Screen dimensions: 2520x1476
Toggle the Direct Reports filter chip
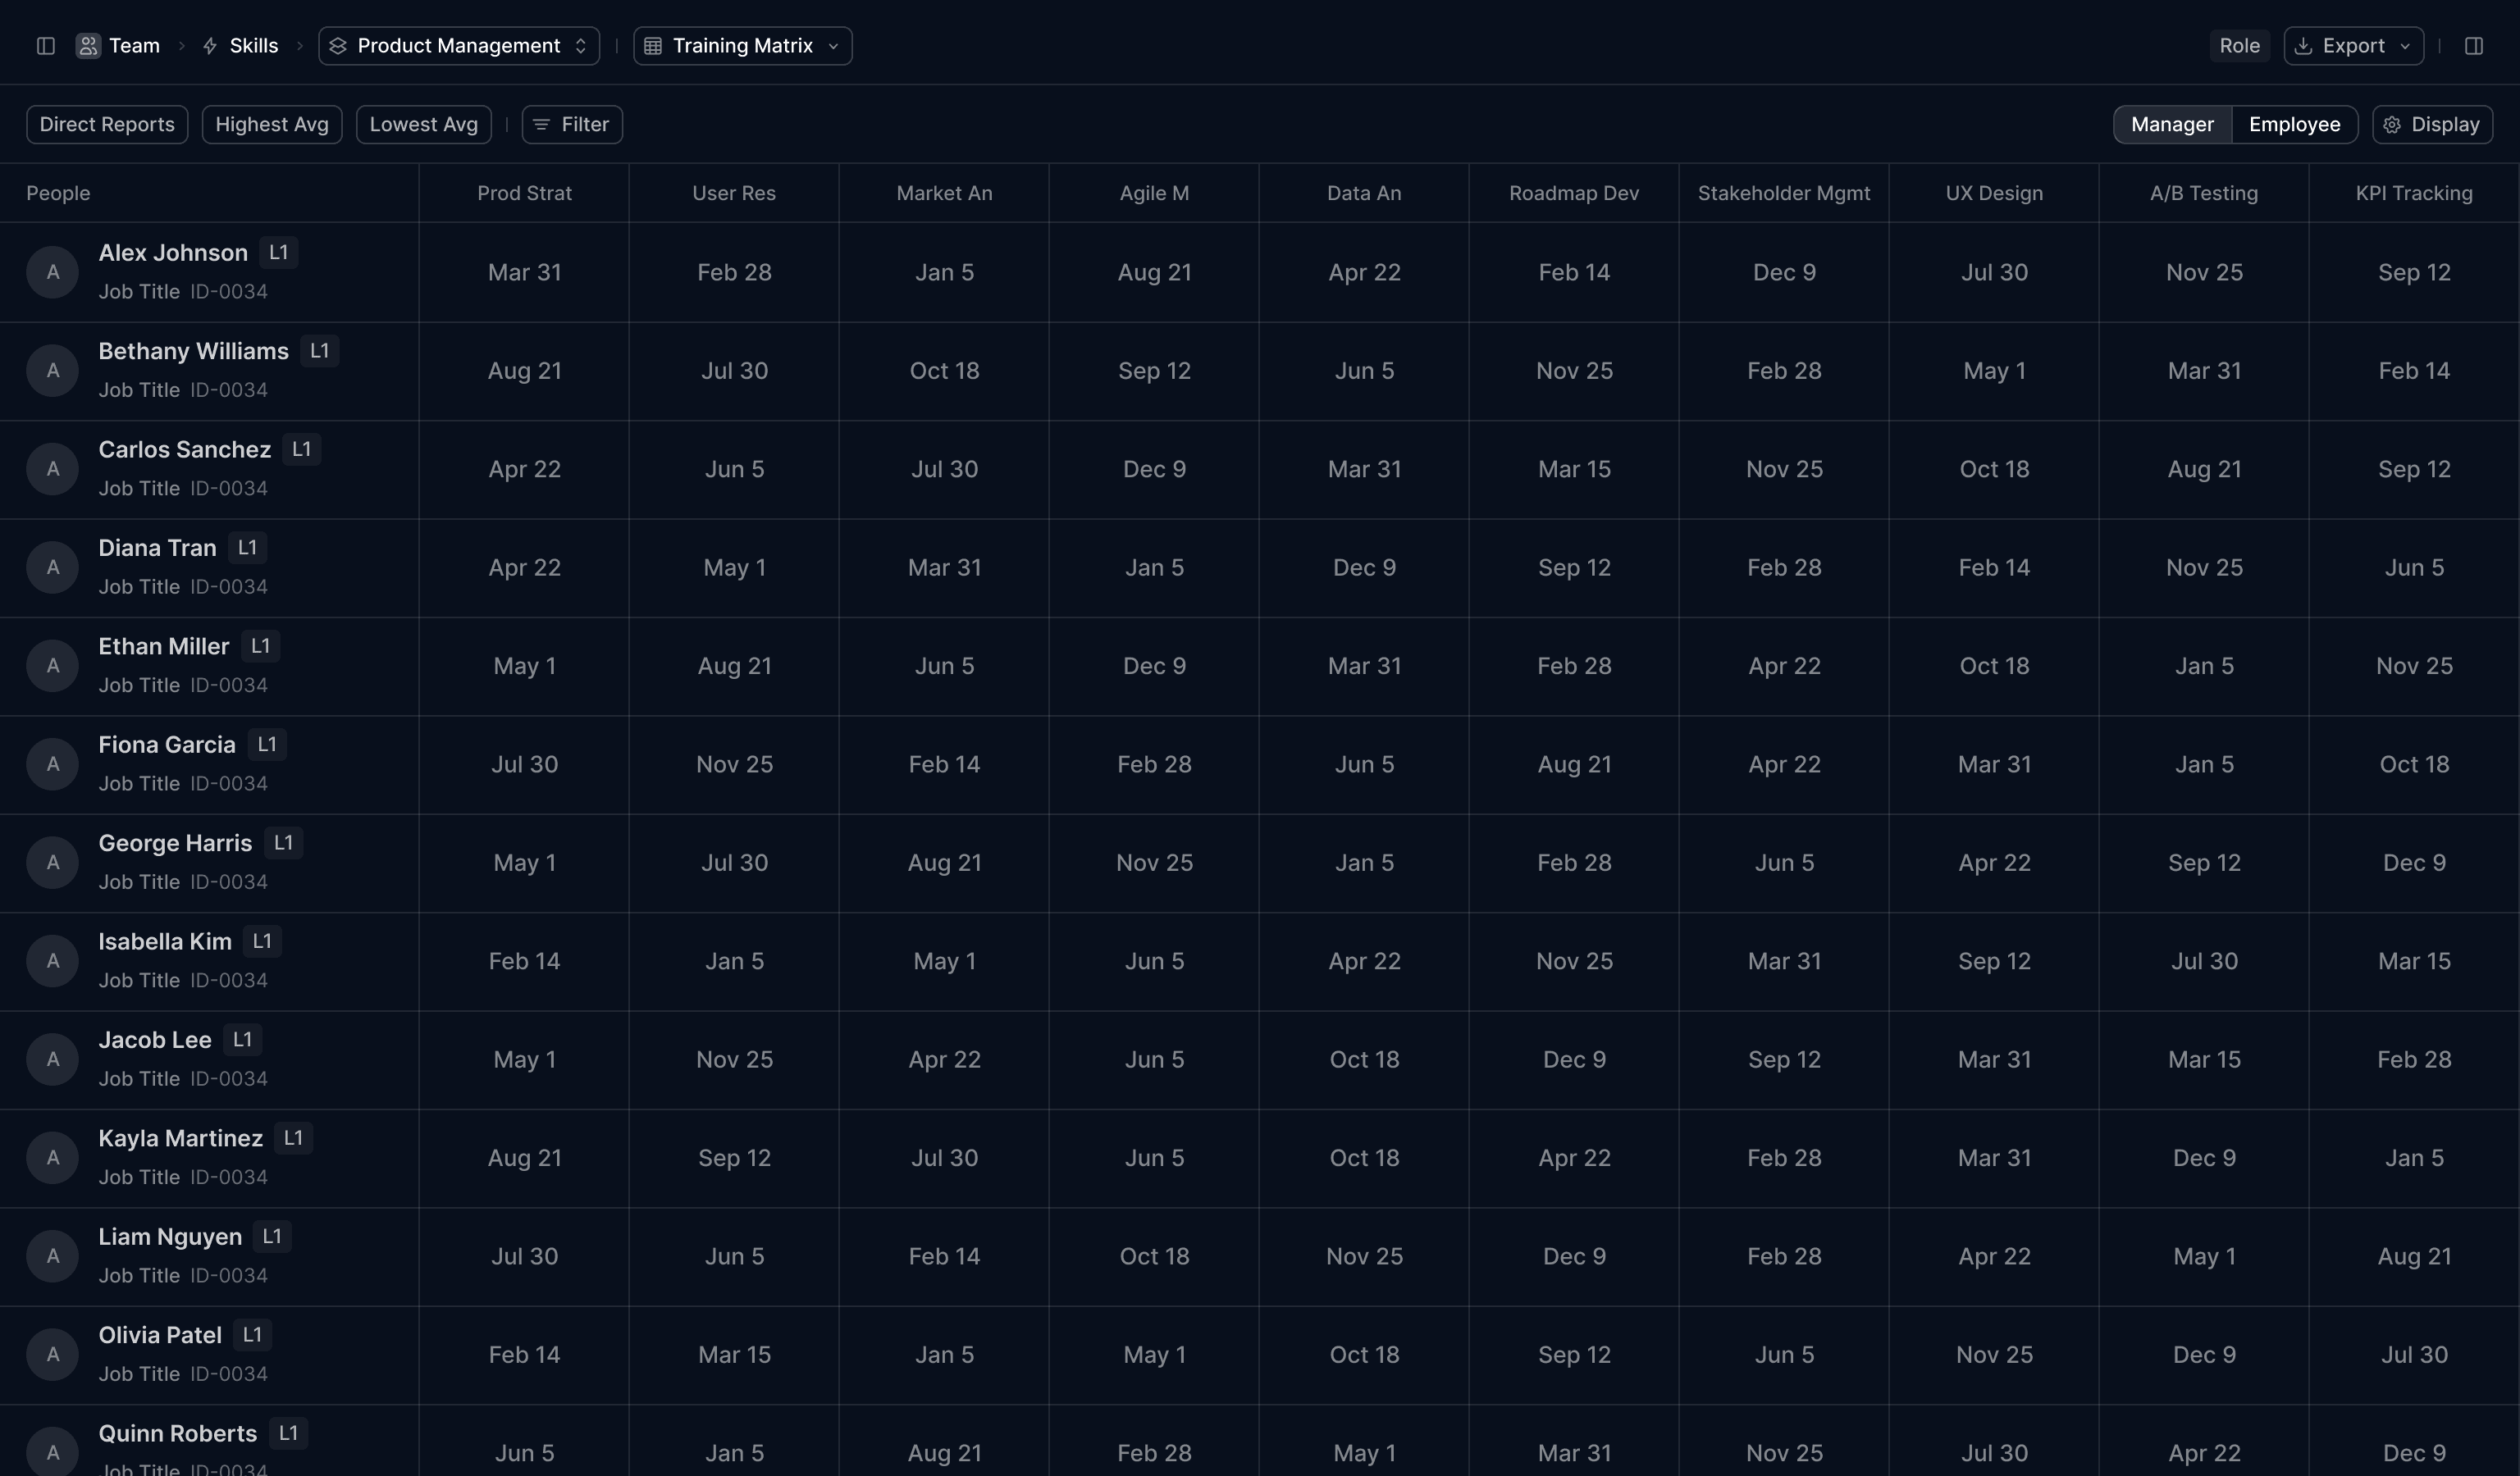pyautogui.click(x=107, y=125)
